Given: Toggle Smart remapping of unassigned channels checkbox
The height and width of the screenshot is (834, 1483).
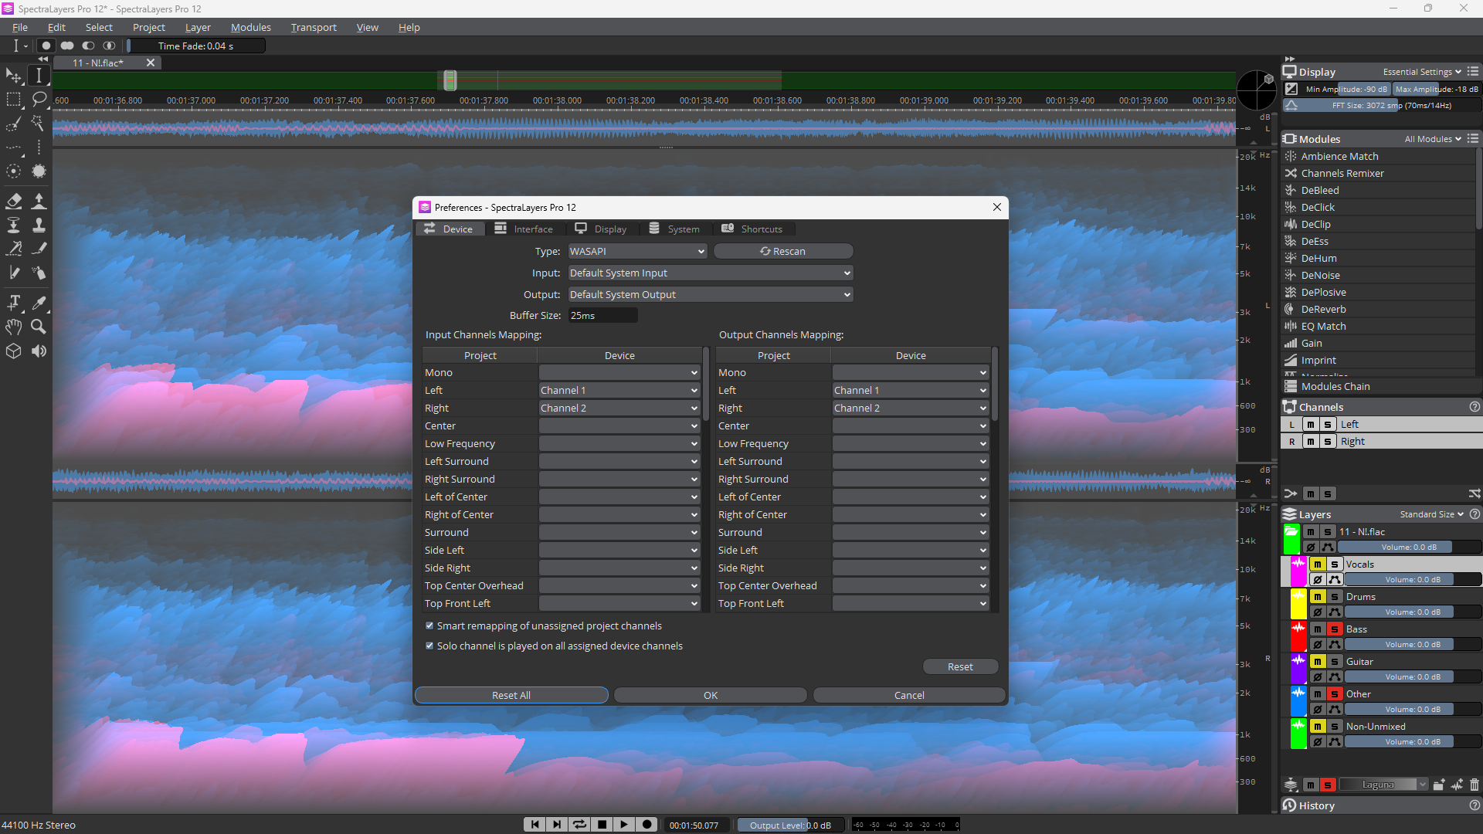Looking at the screenshot, I should 429,625.
